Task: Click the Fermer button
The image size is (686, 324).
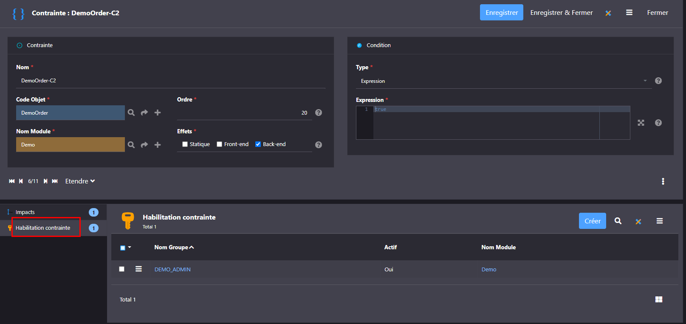Action: click(658, 13)
